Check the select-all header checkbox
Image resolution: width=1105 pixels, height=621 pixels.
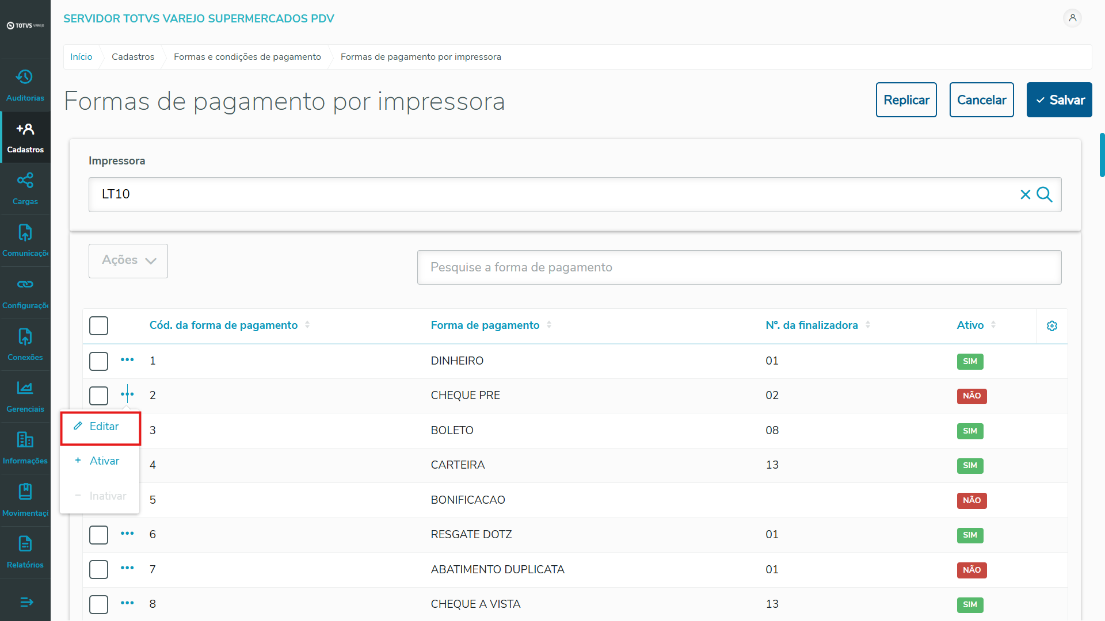tap(98, 325)
